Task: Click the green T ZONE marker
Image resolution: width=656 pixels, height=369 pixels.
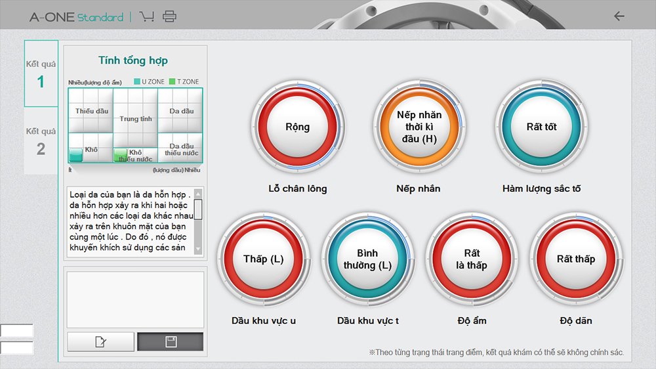Action: click(121, 155)
